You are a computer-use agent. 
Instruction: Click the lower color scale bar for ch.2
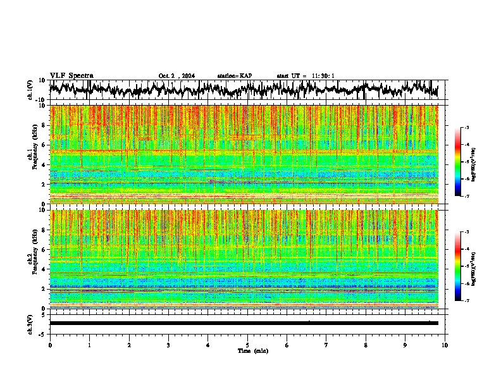pyautogui.click(x=458, y=266)
